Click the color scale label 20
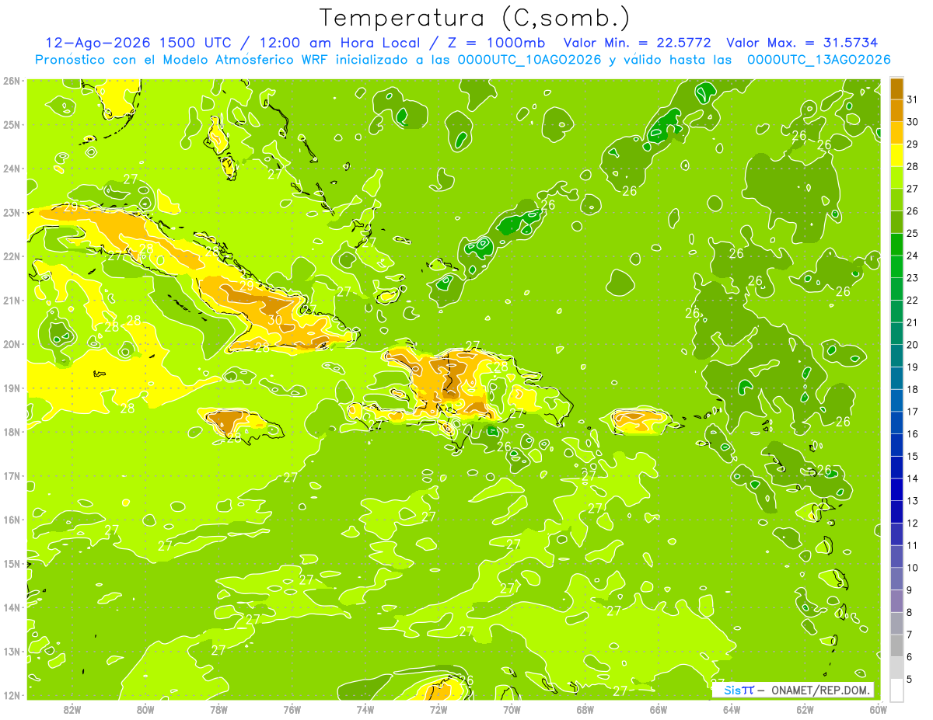933x720 pixels. coord(913,344)
